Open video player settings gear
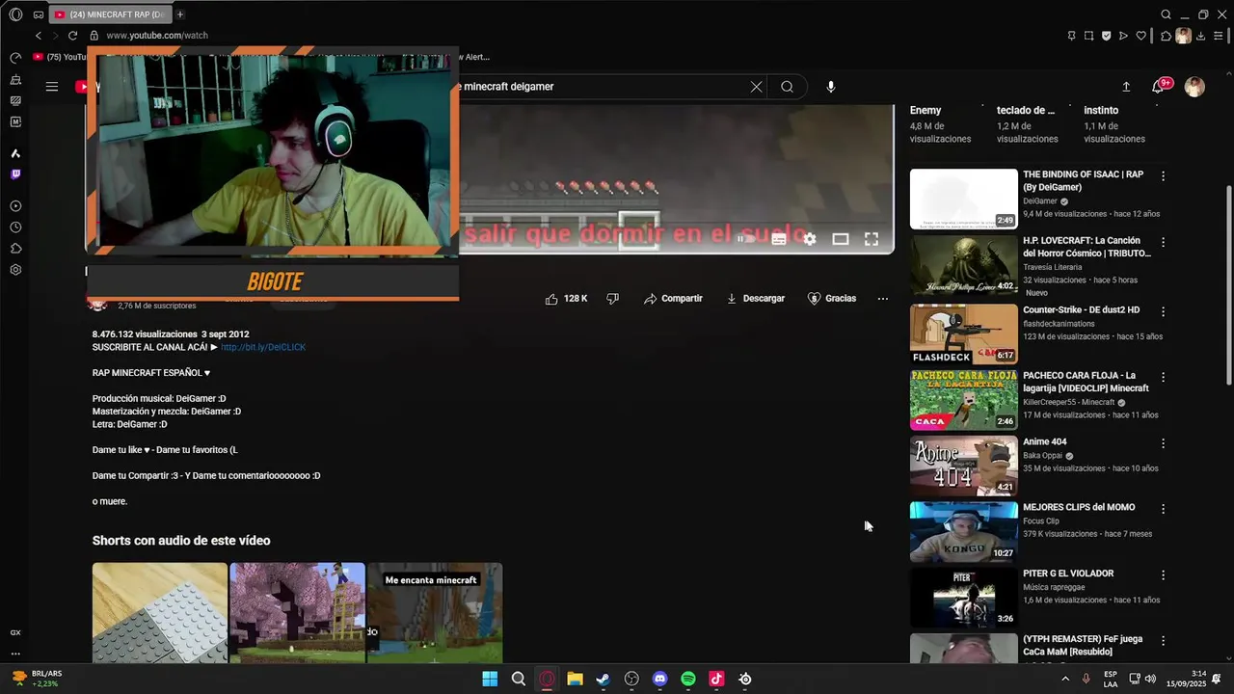 [x=810, y=239]
